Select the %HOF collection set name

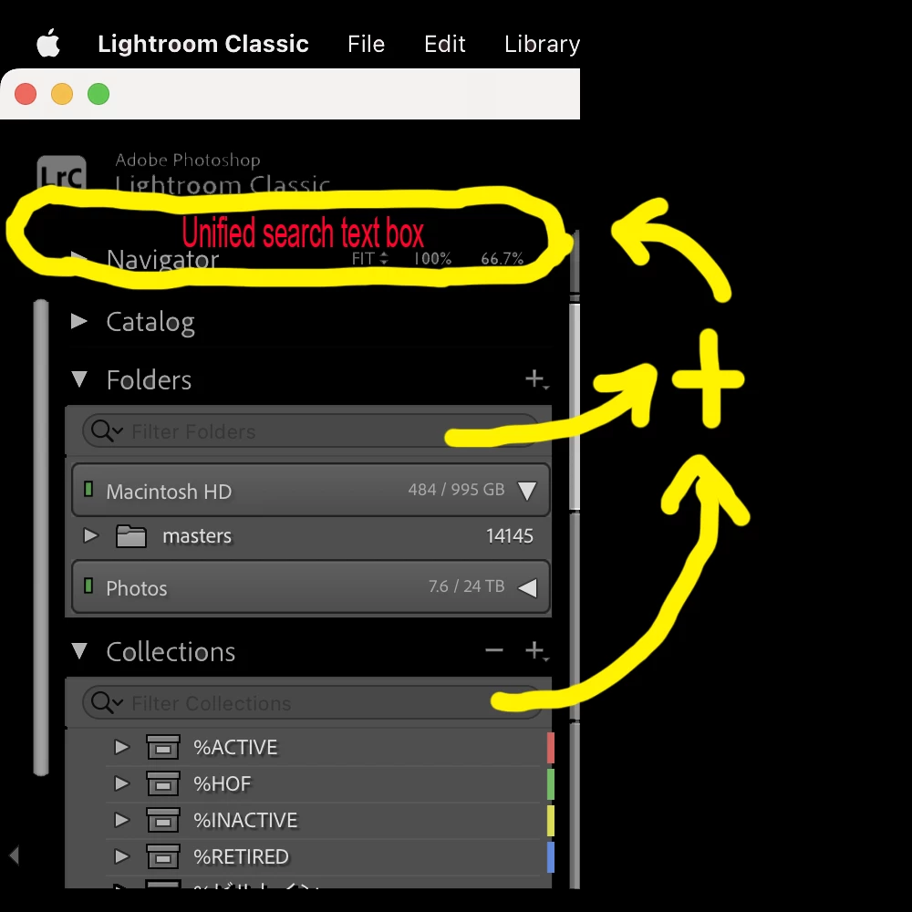coord(223,784)
